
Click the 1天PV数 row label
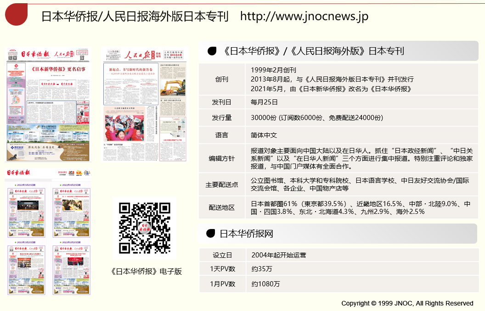[x=222, y=269]
